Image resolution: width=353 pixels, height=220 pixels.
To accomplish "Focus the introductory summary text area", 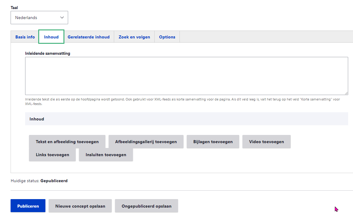I will 186,76.
